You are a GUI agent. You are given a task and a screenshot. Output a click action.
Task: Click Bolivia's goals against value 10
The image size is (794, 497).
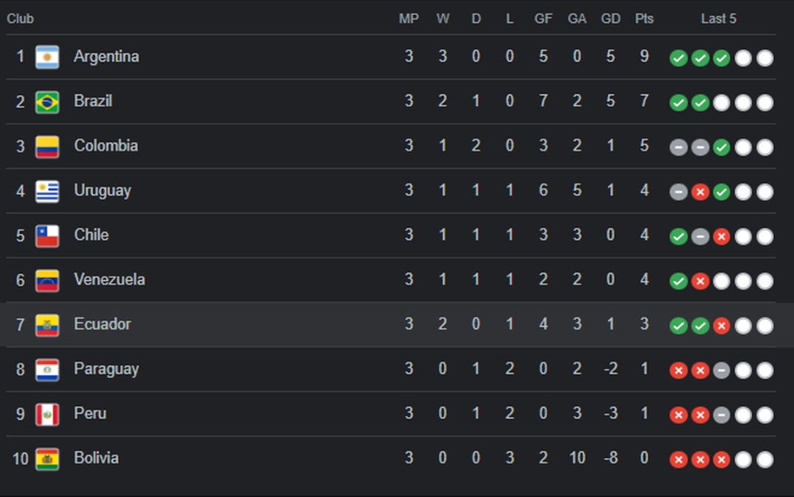point(577,458)
